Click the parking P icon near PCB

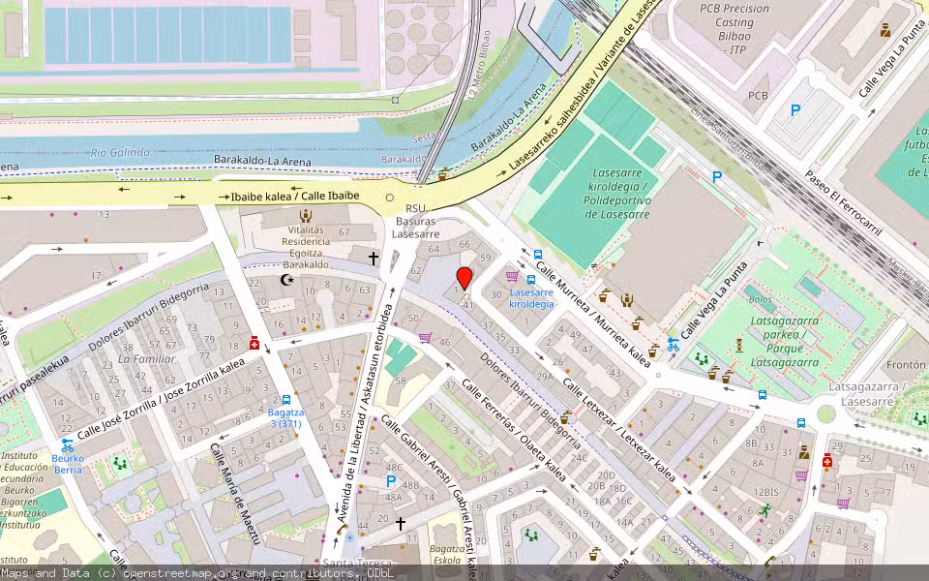point(795,109)
